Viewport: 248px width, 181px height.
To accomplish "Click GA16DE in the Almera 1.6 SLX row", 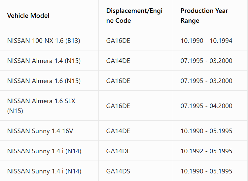I will (x=118, y=106).
